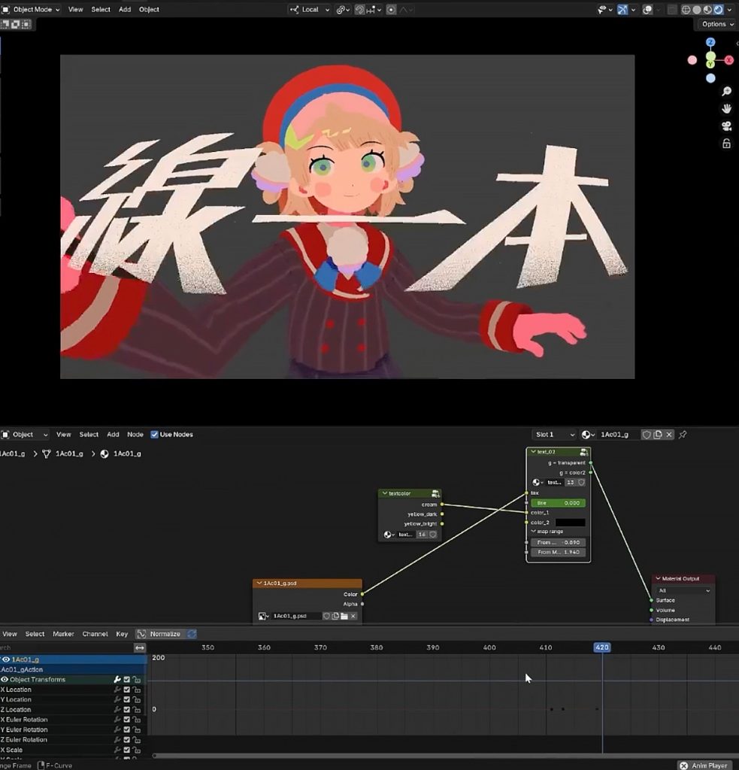The height and width of the screenshot is (770, 739).
Task: Click the wrench modifier icon for X Location
Action: coord(117,690)
